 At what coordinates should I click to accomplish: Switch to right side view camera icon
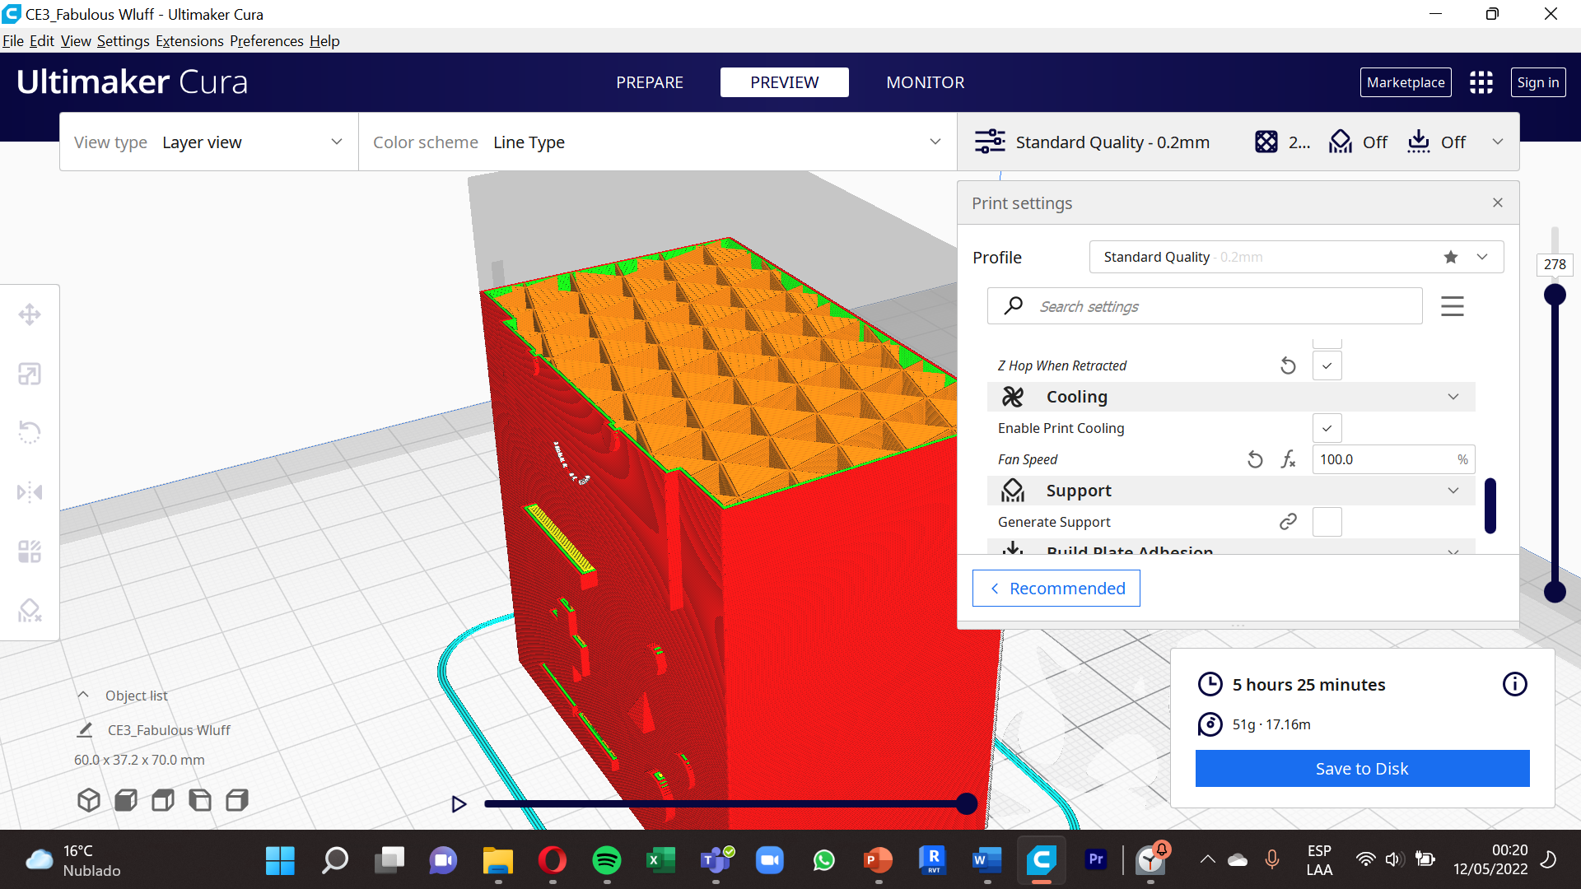(x=237, y=800)
